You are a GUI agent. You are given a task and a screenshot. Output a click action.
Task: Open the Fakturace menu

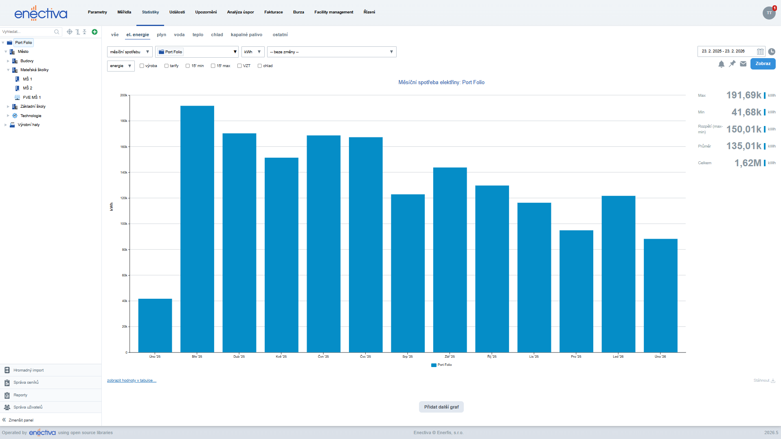pyautogui.click(x=273, y=12)
